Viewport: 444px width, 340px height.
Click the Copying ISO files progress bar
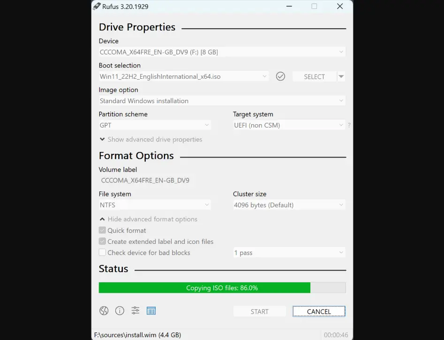[222, 288]
